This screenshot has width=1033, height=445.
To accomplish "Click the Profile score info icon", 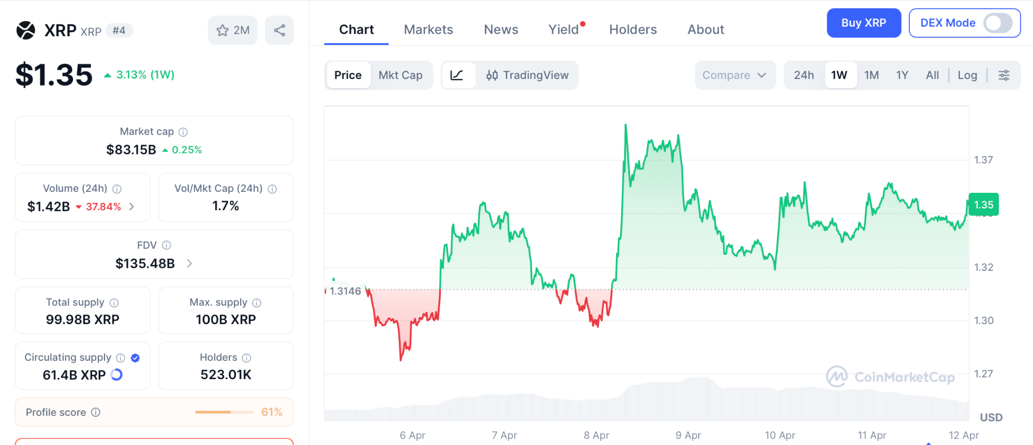I will [96, 412].
